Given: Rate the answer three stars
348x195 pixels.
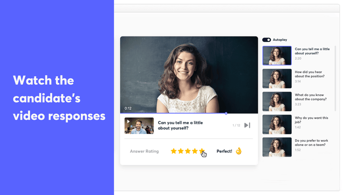Looking at the screenshot, I should 188,151.
